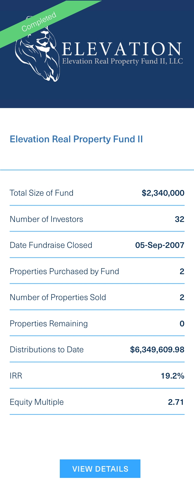Viewport: 194px width, 497px height.
Task: Click the ELEVATION wordmark in banner
Action: point(122,49)
